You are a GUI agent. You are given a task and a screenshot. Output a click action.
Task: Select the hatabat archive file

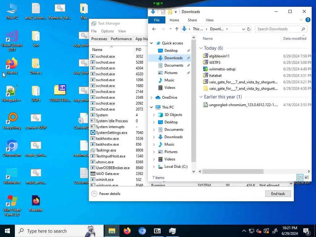pos(215,76)
